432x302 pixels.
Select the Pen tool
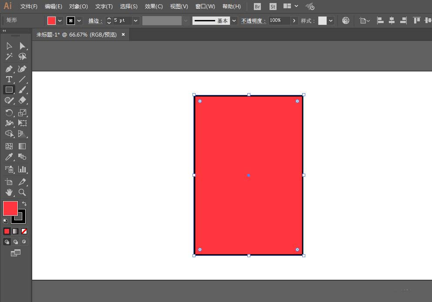click(x=9, y=69)
